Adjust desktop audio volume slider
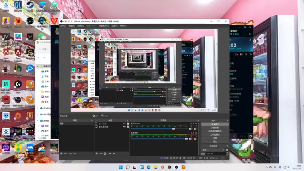304x171 pixels. pos(159,139)
